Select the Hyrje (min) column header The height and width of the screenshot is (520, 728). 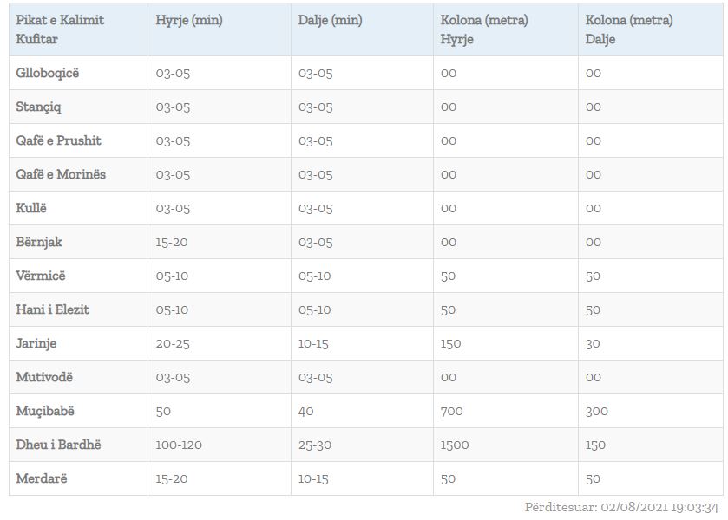tap(189, 20)
